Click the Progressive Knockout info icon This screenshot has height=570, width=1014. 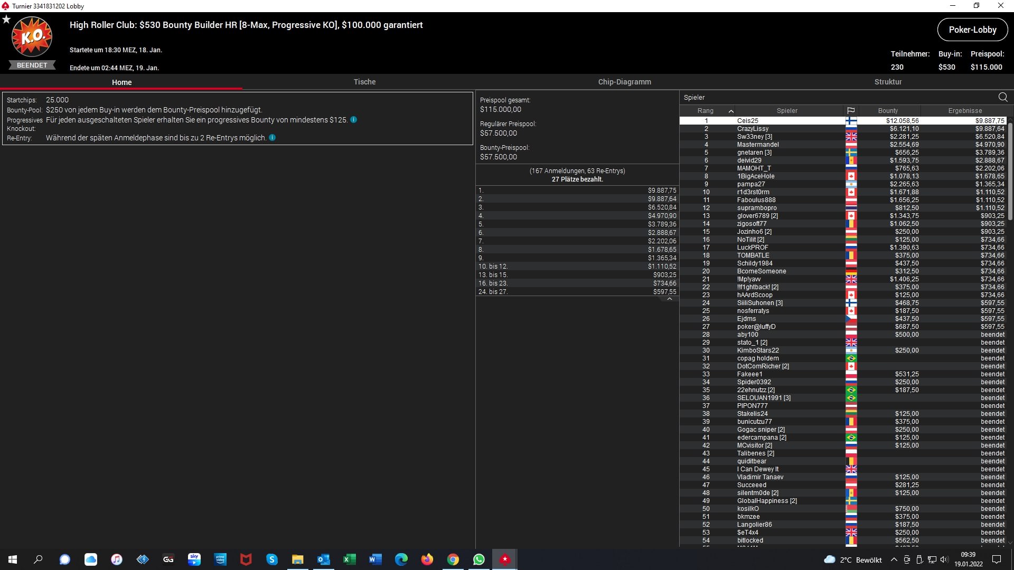click(354, 120)
